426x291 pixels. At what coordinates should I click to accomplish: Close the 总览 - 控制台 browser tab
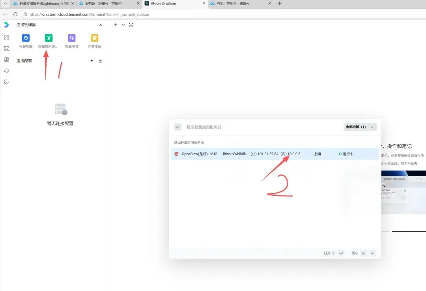(x=269, y=4)
